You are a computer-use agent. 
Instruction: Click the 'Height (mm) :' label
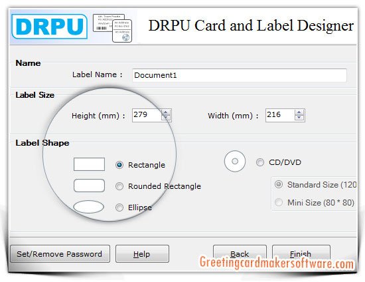tap(98, 116)
